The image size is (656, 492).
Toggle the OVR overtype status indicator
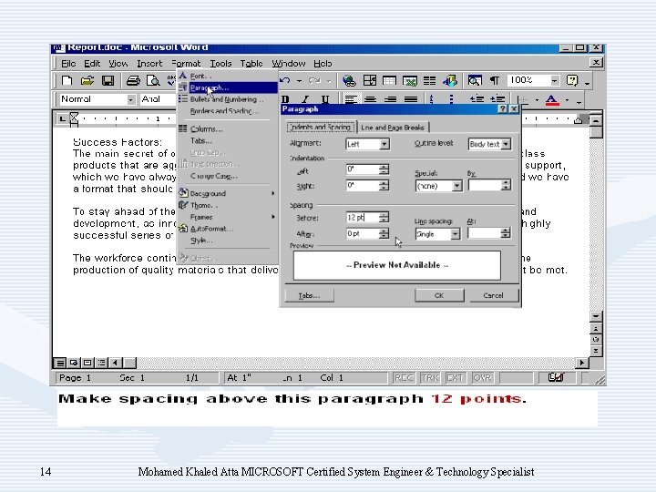[x=482, y=378]
